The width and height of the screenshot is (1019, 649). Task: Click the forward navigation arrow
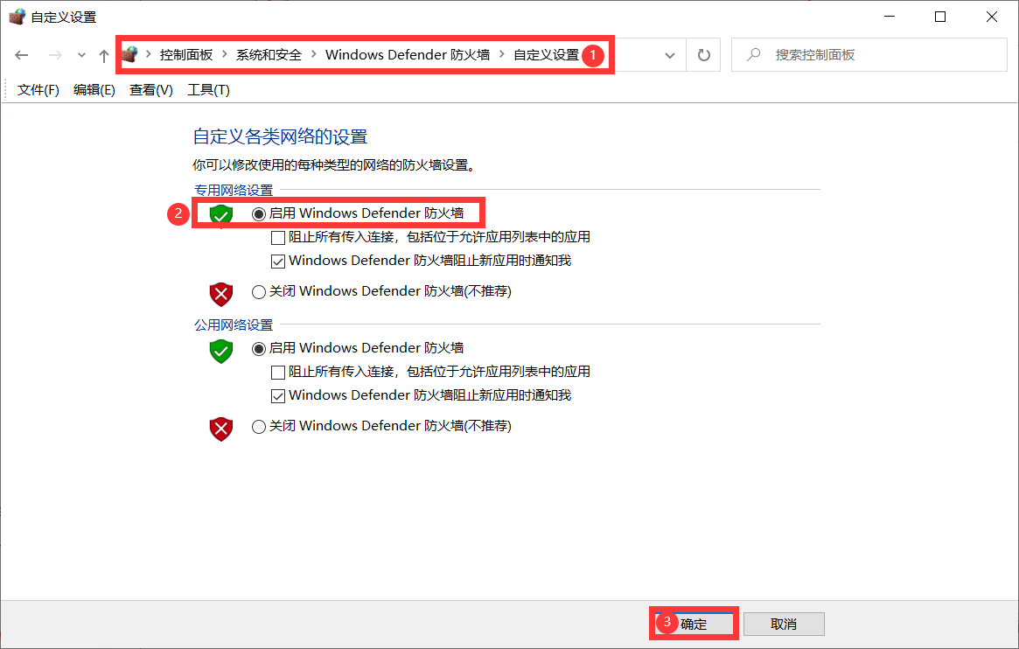pos(55,55)
